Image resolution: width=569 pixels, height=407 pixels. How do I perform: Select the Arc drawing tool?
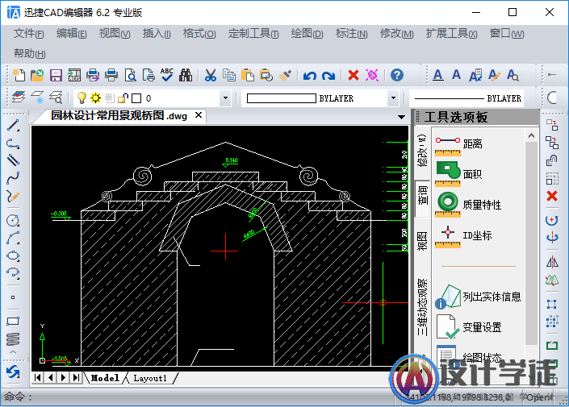[x=13, y=238]
